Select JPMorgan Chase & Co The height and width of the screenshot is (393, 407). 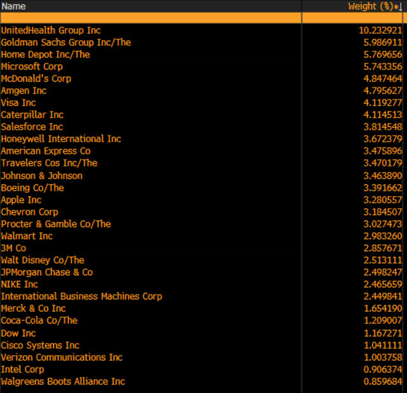coord(47,272)
